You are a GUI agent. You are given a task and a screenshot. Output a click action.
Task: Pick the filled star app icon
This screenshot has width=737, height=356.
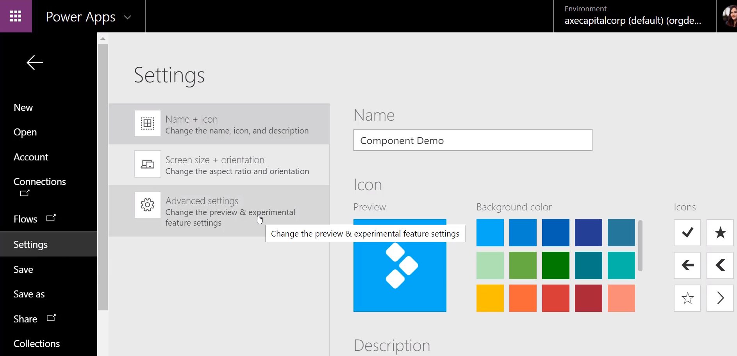[x=720, y=233]
